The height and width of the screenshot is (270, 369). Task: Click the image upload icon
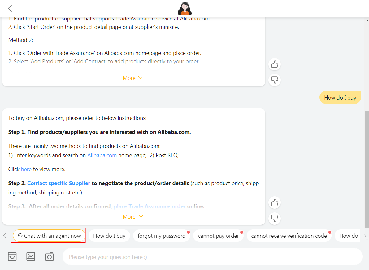click(x=31, y=256)
